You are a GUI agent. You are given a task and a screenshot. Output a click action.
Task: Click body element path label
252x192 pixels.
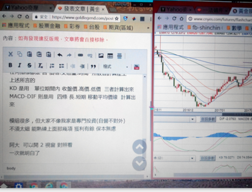click(11, 168)
